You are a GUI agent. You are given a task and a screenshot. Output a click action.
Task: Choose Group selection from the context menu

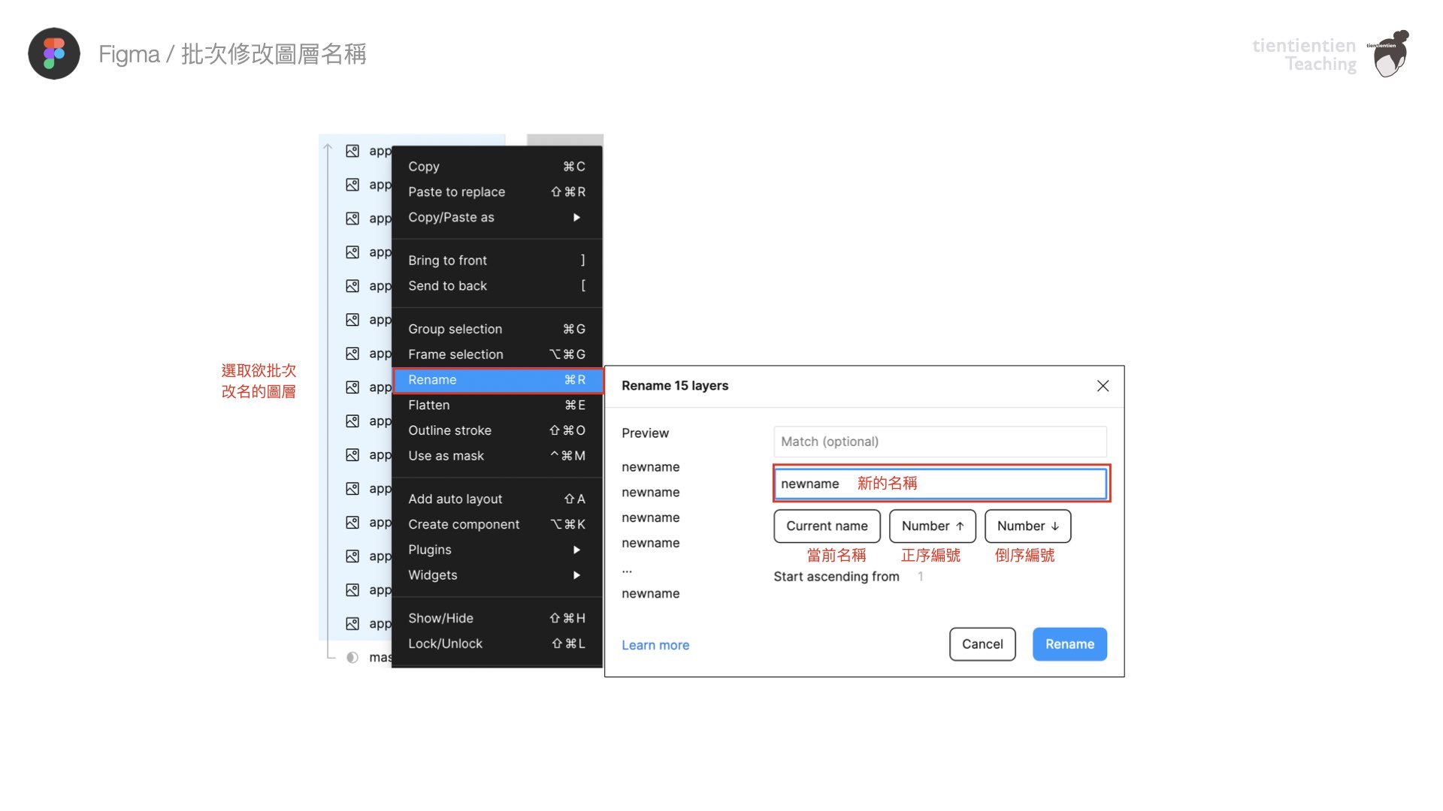click(x=455, y=329)
